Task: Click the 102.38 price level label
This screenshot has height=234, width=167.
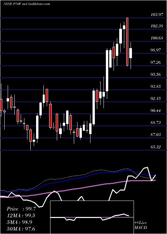Action: point(157,26)
